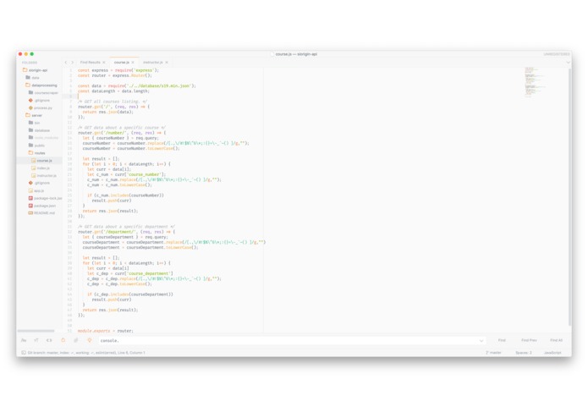The width and height of the screenshot is (588, 418).
Task: Open process.py in sidebar
Action: (x=41, y=107)
